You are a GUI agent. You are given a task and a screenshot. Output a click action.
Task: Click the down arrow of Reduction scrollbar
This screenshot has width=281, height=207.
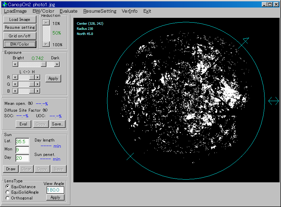(46, 44)
